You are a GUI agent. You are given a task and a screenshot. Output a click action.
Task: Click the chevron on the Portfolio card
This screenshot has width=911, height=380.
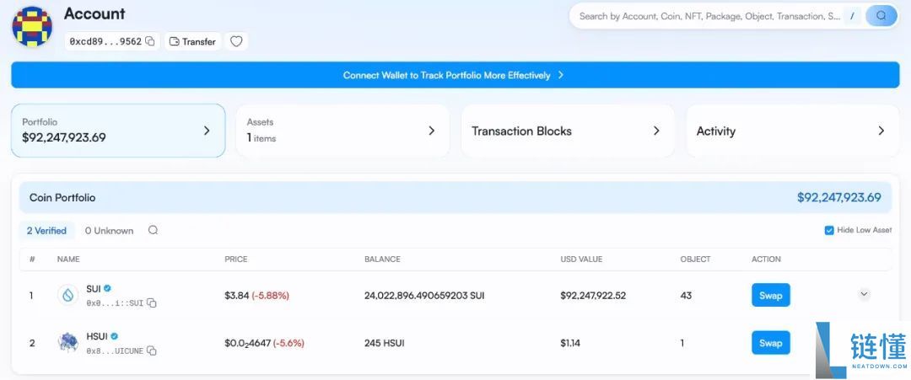tap(207, 131)
